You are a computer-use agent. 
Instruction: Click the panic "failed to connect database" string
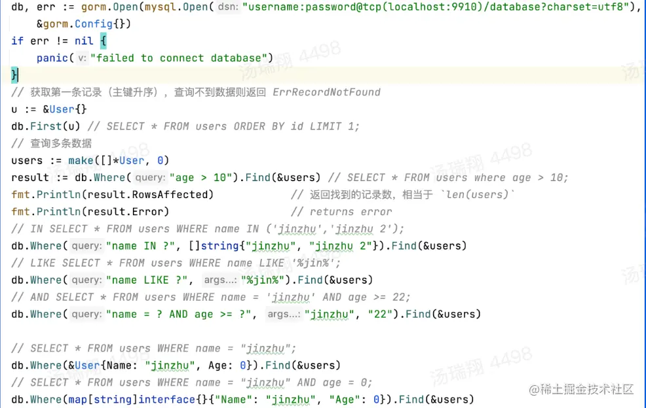click(179, 58)
